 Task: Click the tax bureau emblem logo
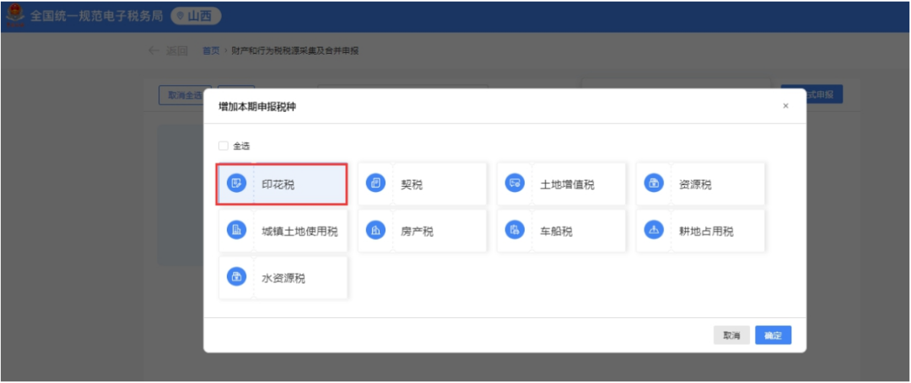coord(15,16)
